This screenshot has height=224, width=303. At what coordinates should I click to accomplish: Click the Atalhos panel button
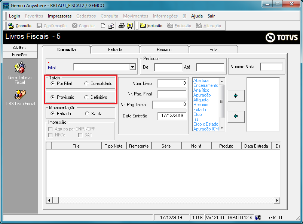[20, 48]
